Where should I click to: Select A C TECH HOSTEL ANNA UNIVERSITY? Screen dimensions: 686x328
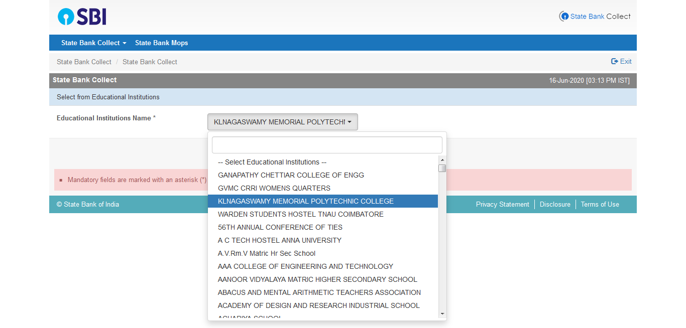click(x=323, y=240)
